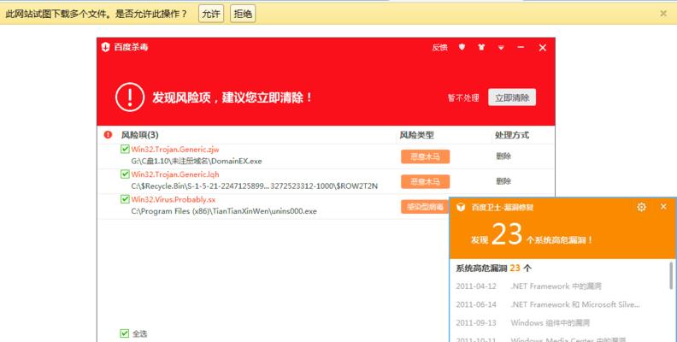Viewport: 677px width, 342px height.
Task: Open the 反馈 feedback link
Action: pyautogui.click(x=439, y=48)
